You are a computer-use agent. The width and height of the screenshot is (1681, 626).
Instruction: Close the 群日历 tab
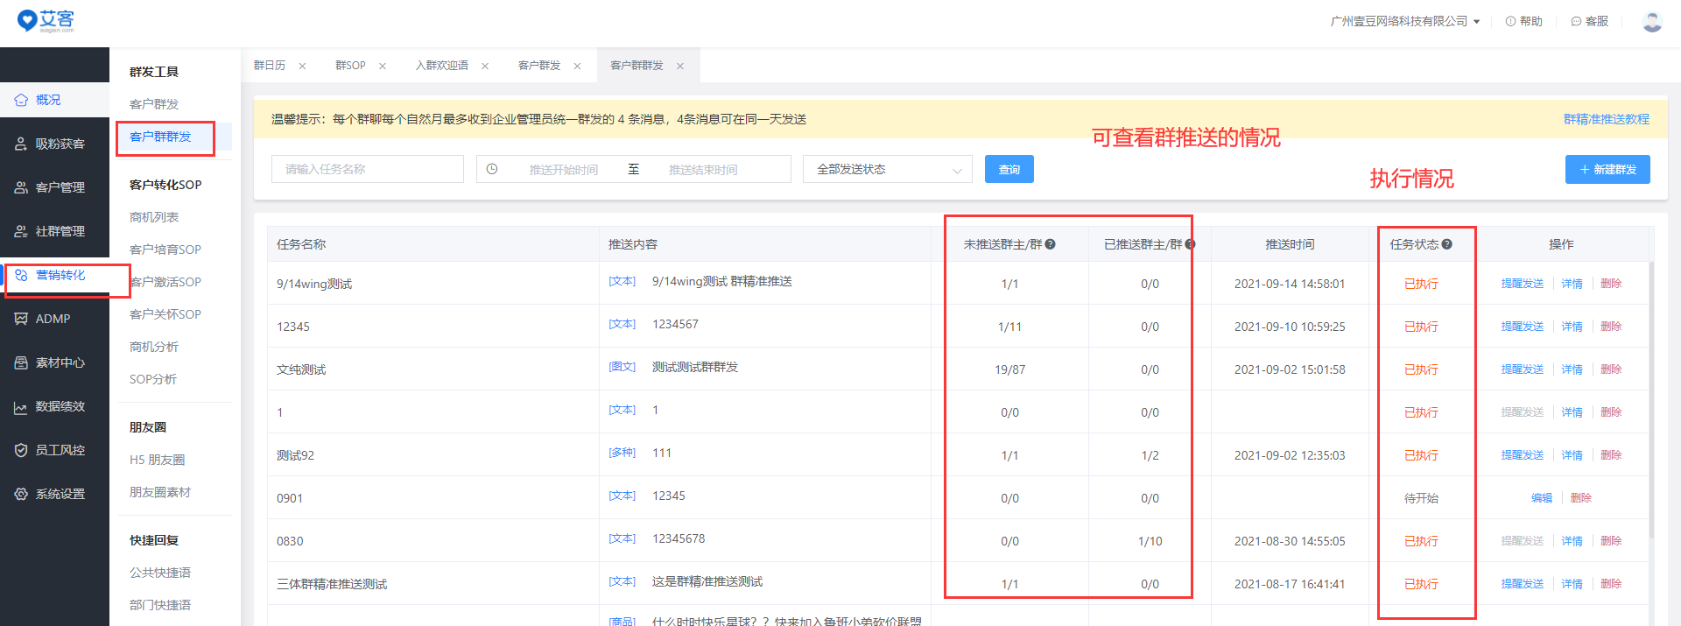tap(302, 67)
